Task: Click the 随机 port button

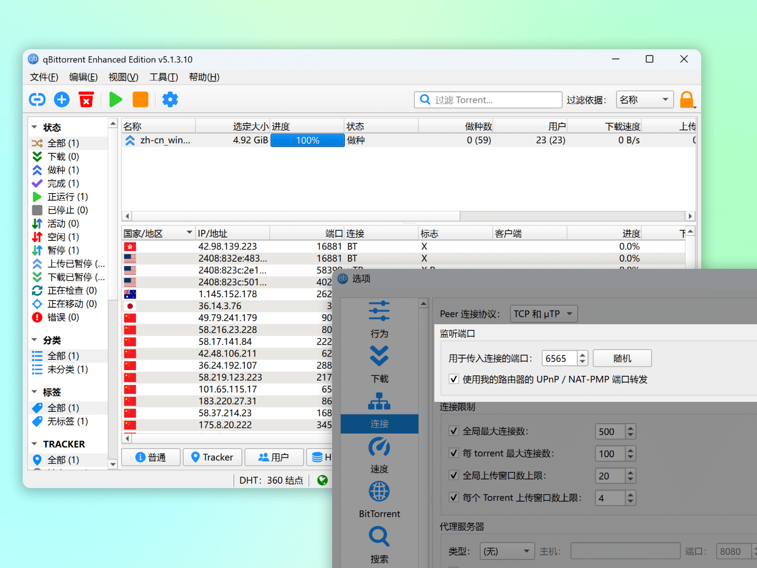Action: coord(622,358)
